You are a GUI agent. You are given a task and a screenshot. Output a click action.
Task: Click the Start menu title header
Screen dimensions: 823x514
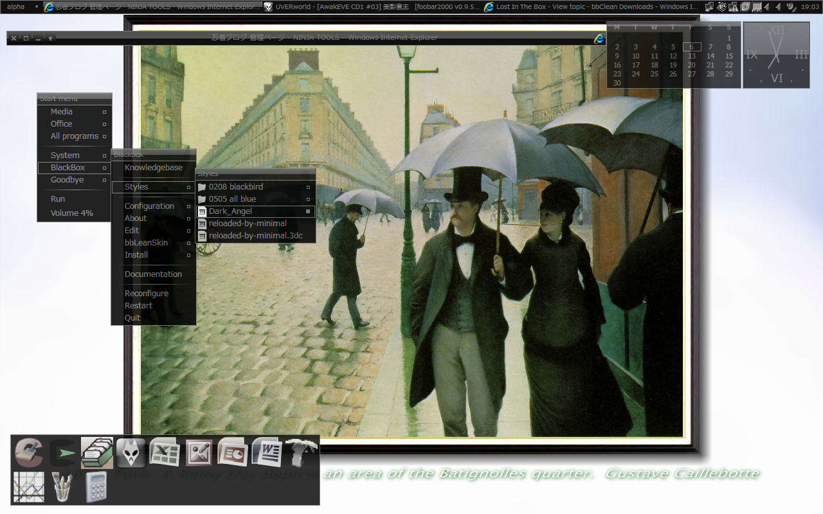[75, 99]
